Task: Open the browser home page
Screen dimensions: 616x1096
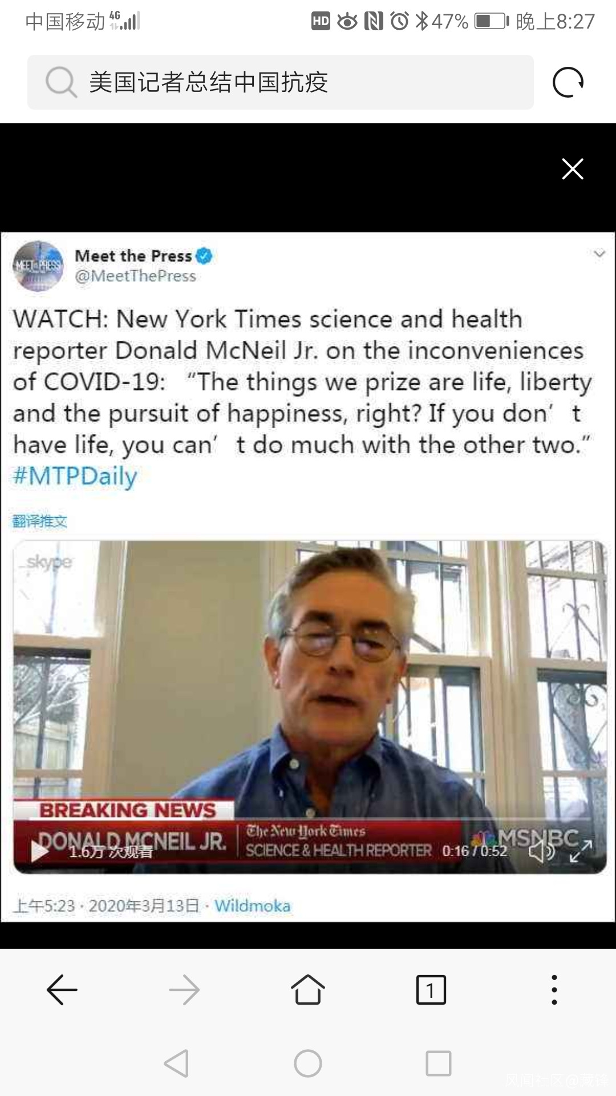Action: (308, 990)
